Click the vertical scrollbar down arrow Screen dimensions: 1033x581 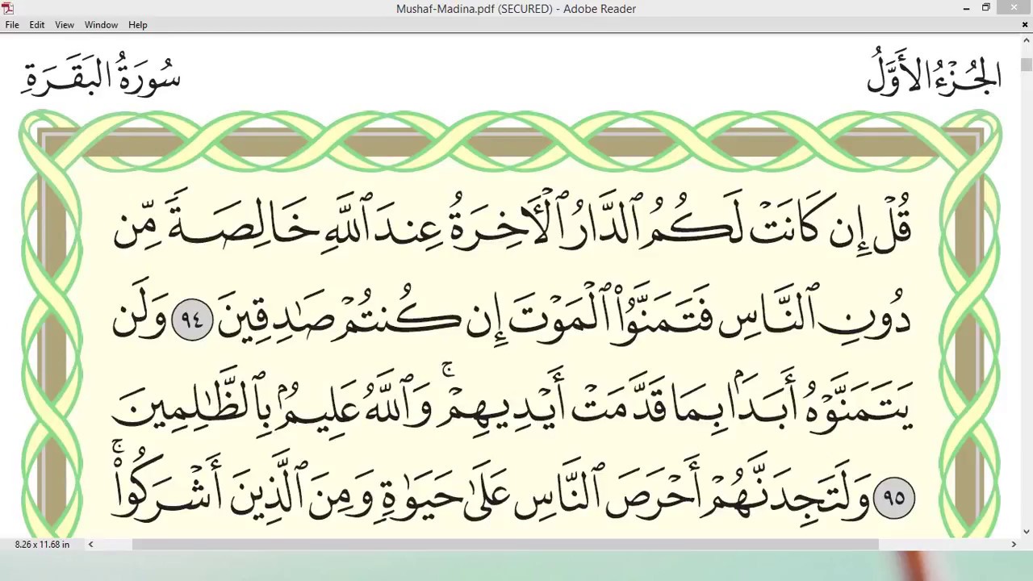point(1026,531)
